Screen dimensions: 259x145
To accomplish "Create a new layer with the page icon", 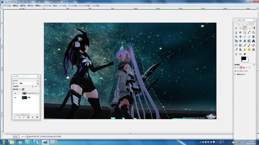I will (15, 117).
